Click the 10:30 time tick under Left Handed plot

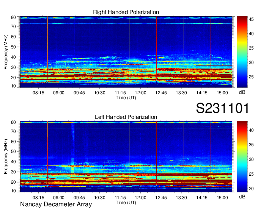tap(100, 198)
